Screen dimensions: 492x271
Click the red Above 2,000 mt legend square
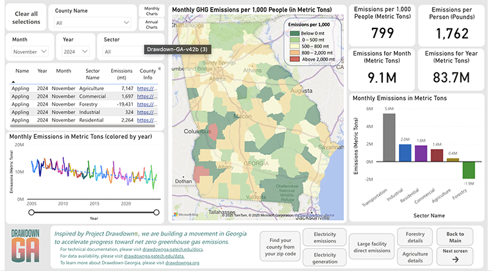(x=294, y=59)
